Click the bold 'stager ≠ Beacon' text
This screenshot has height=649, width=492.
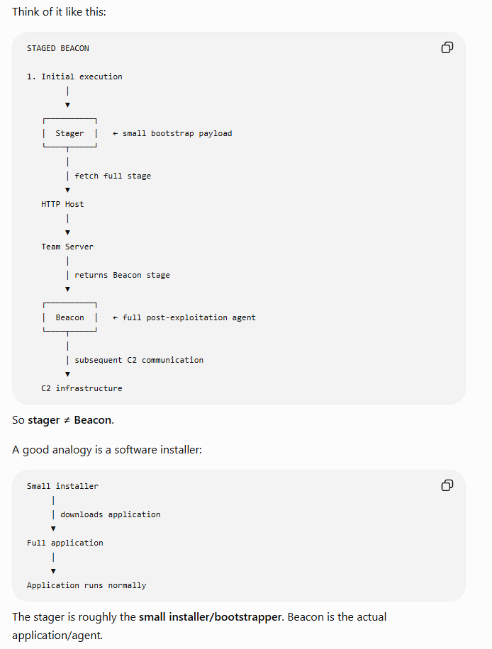[70, 420]
